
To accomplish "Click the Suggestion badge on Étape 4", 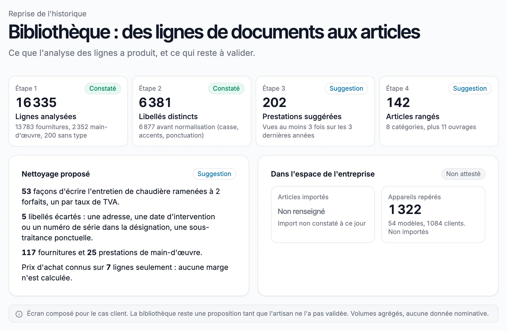I will point(470,89).
